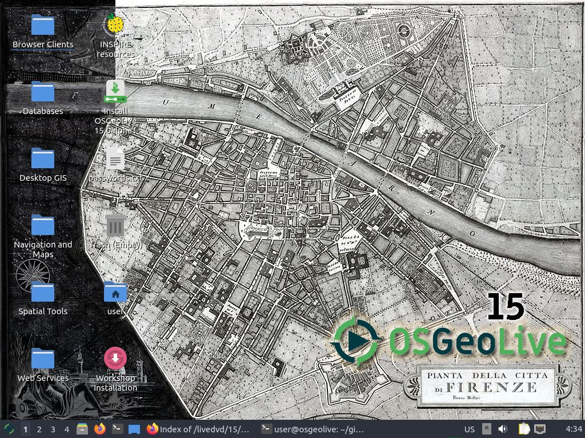Image resolution: width=585 pixels, height=438 pixels.
Task: Open the Trash on the desktop
Action: 115,226
